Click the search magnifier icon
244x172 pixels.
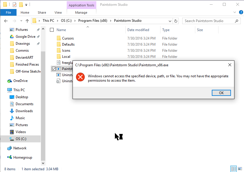click(x=236, y=21)
